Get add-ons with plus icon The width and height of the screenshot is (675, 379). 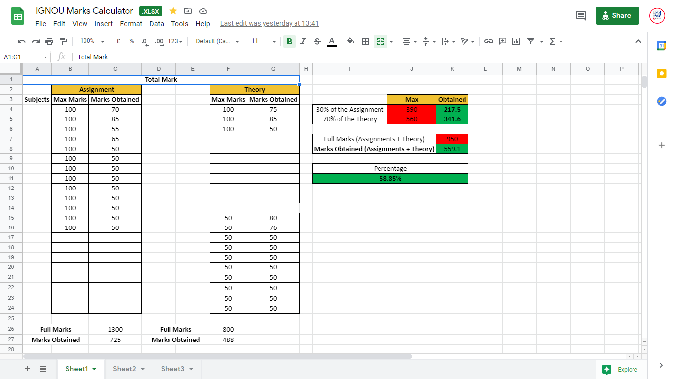click(661, 145)
